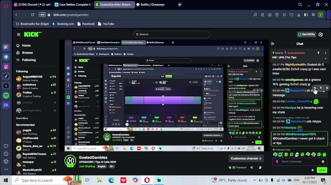This screenshot has height=185, width=331.
Task: Open the fissure_dota_en recommended channel
Action: pyautogui.click(x=36, y=148)
